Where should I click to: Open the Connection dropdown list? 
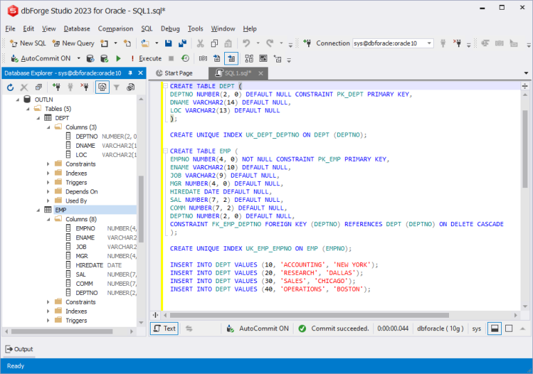coord(430,43)
